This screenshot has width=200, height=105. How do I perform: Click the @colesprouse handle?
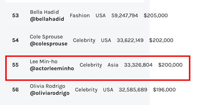click(48, 44)
